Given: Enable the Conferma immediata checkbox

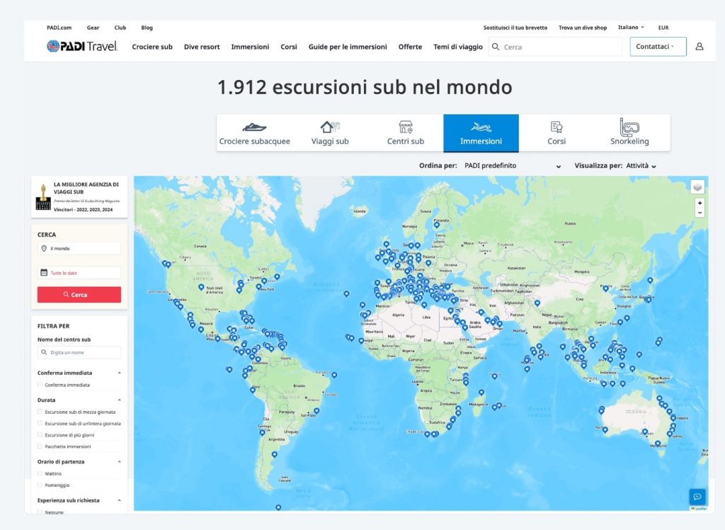Looking at the screenshot, I should click(x=39, y=384).
